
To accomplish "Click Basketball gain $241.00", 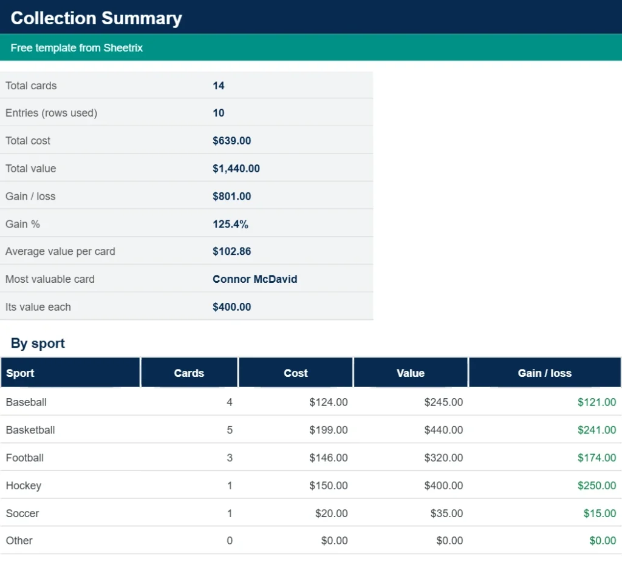I will pyautogui.click(x=596, y=430).
